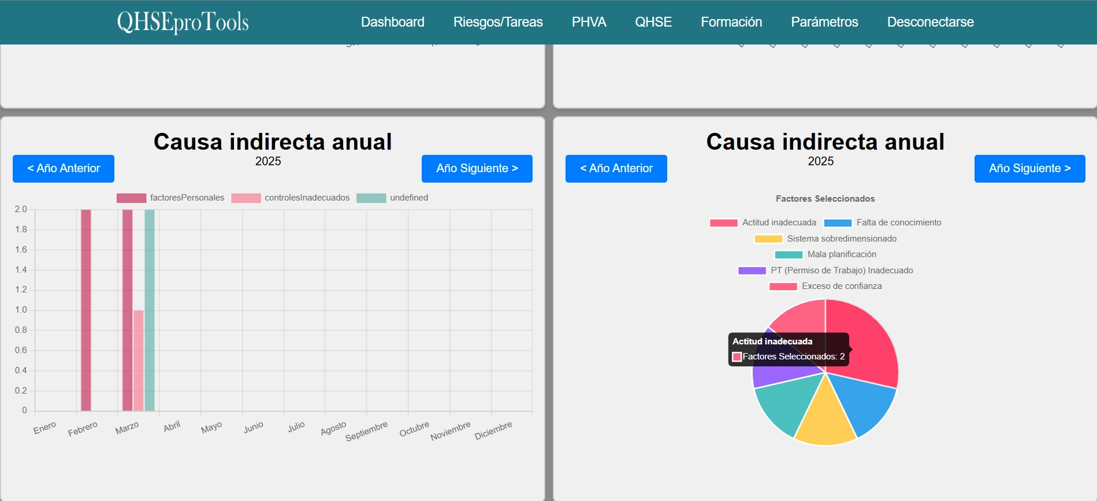Screen dimensions: 1097x501
Task: Open the PHVA menu
Action: [589, 22]
